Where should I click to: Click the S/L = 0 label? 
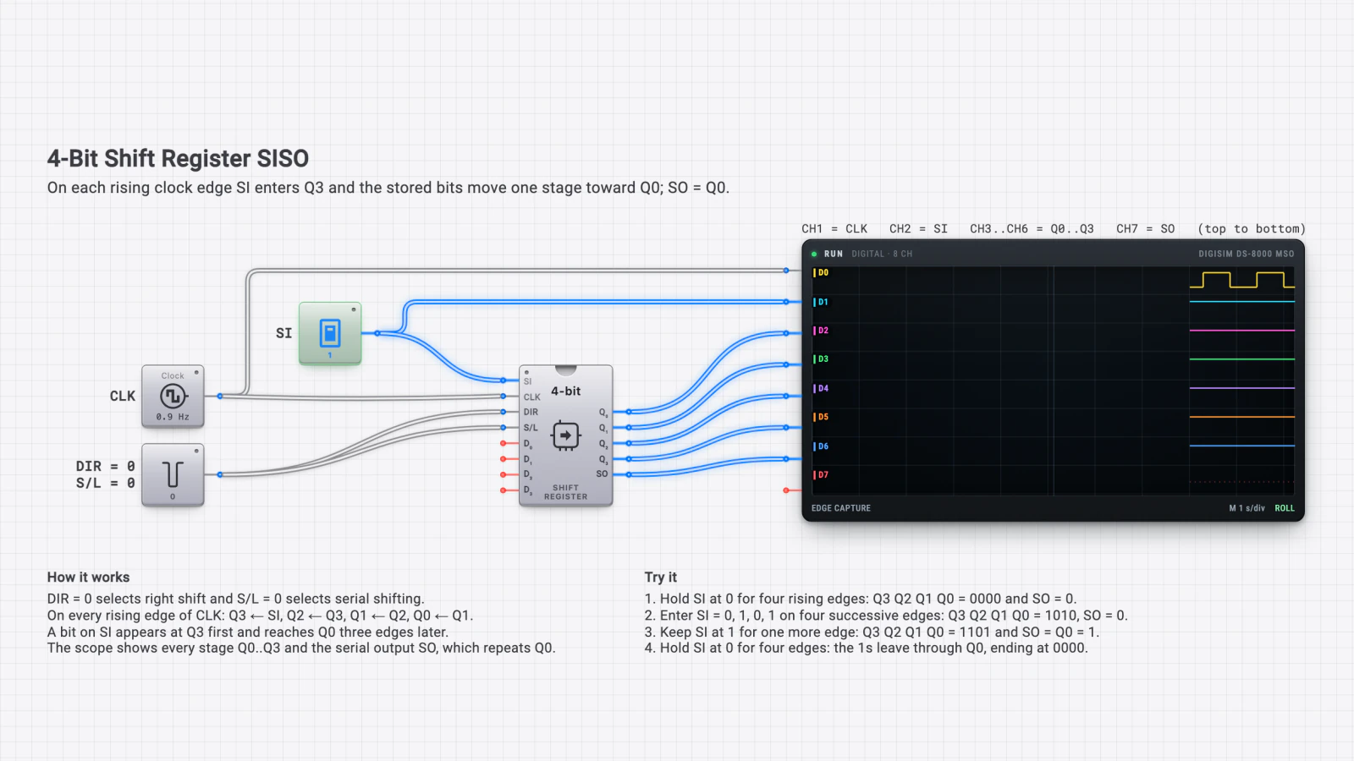106,483
